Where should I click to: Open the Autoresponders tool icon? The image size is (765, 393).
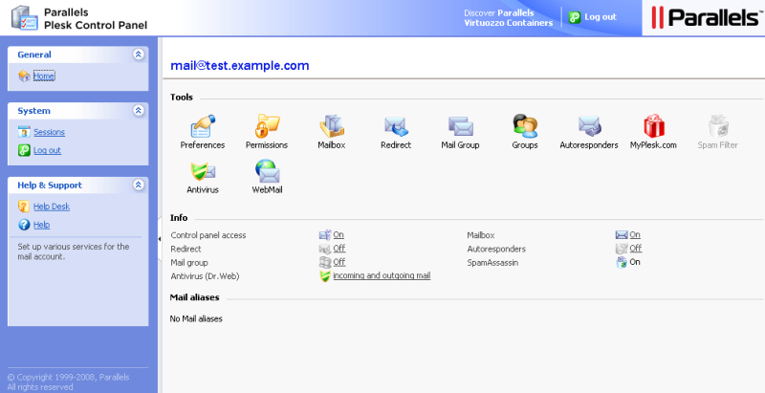(589, 126)
